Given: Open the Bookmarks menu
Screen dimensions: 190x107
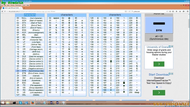Looking at the screenshot, I should point(18,5).
